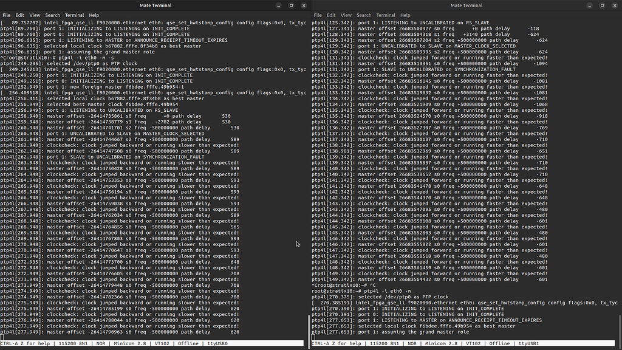
Task: Open the Help menu in the left terminal
Action: click(x=94, y=15)
